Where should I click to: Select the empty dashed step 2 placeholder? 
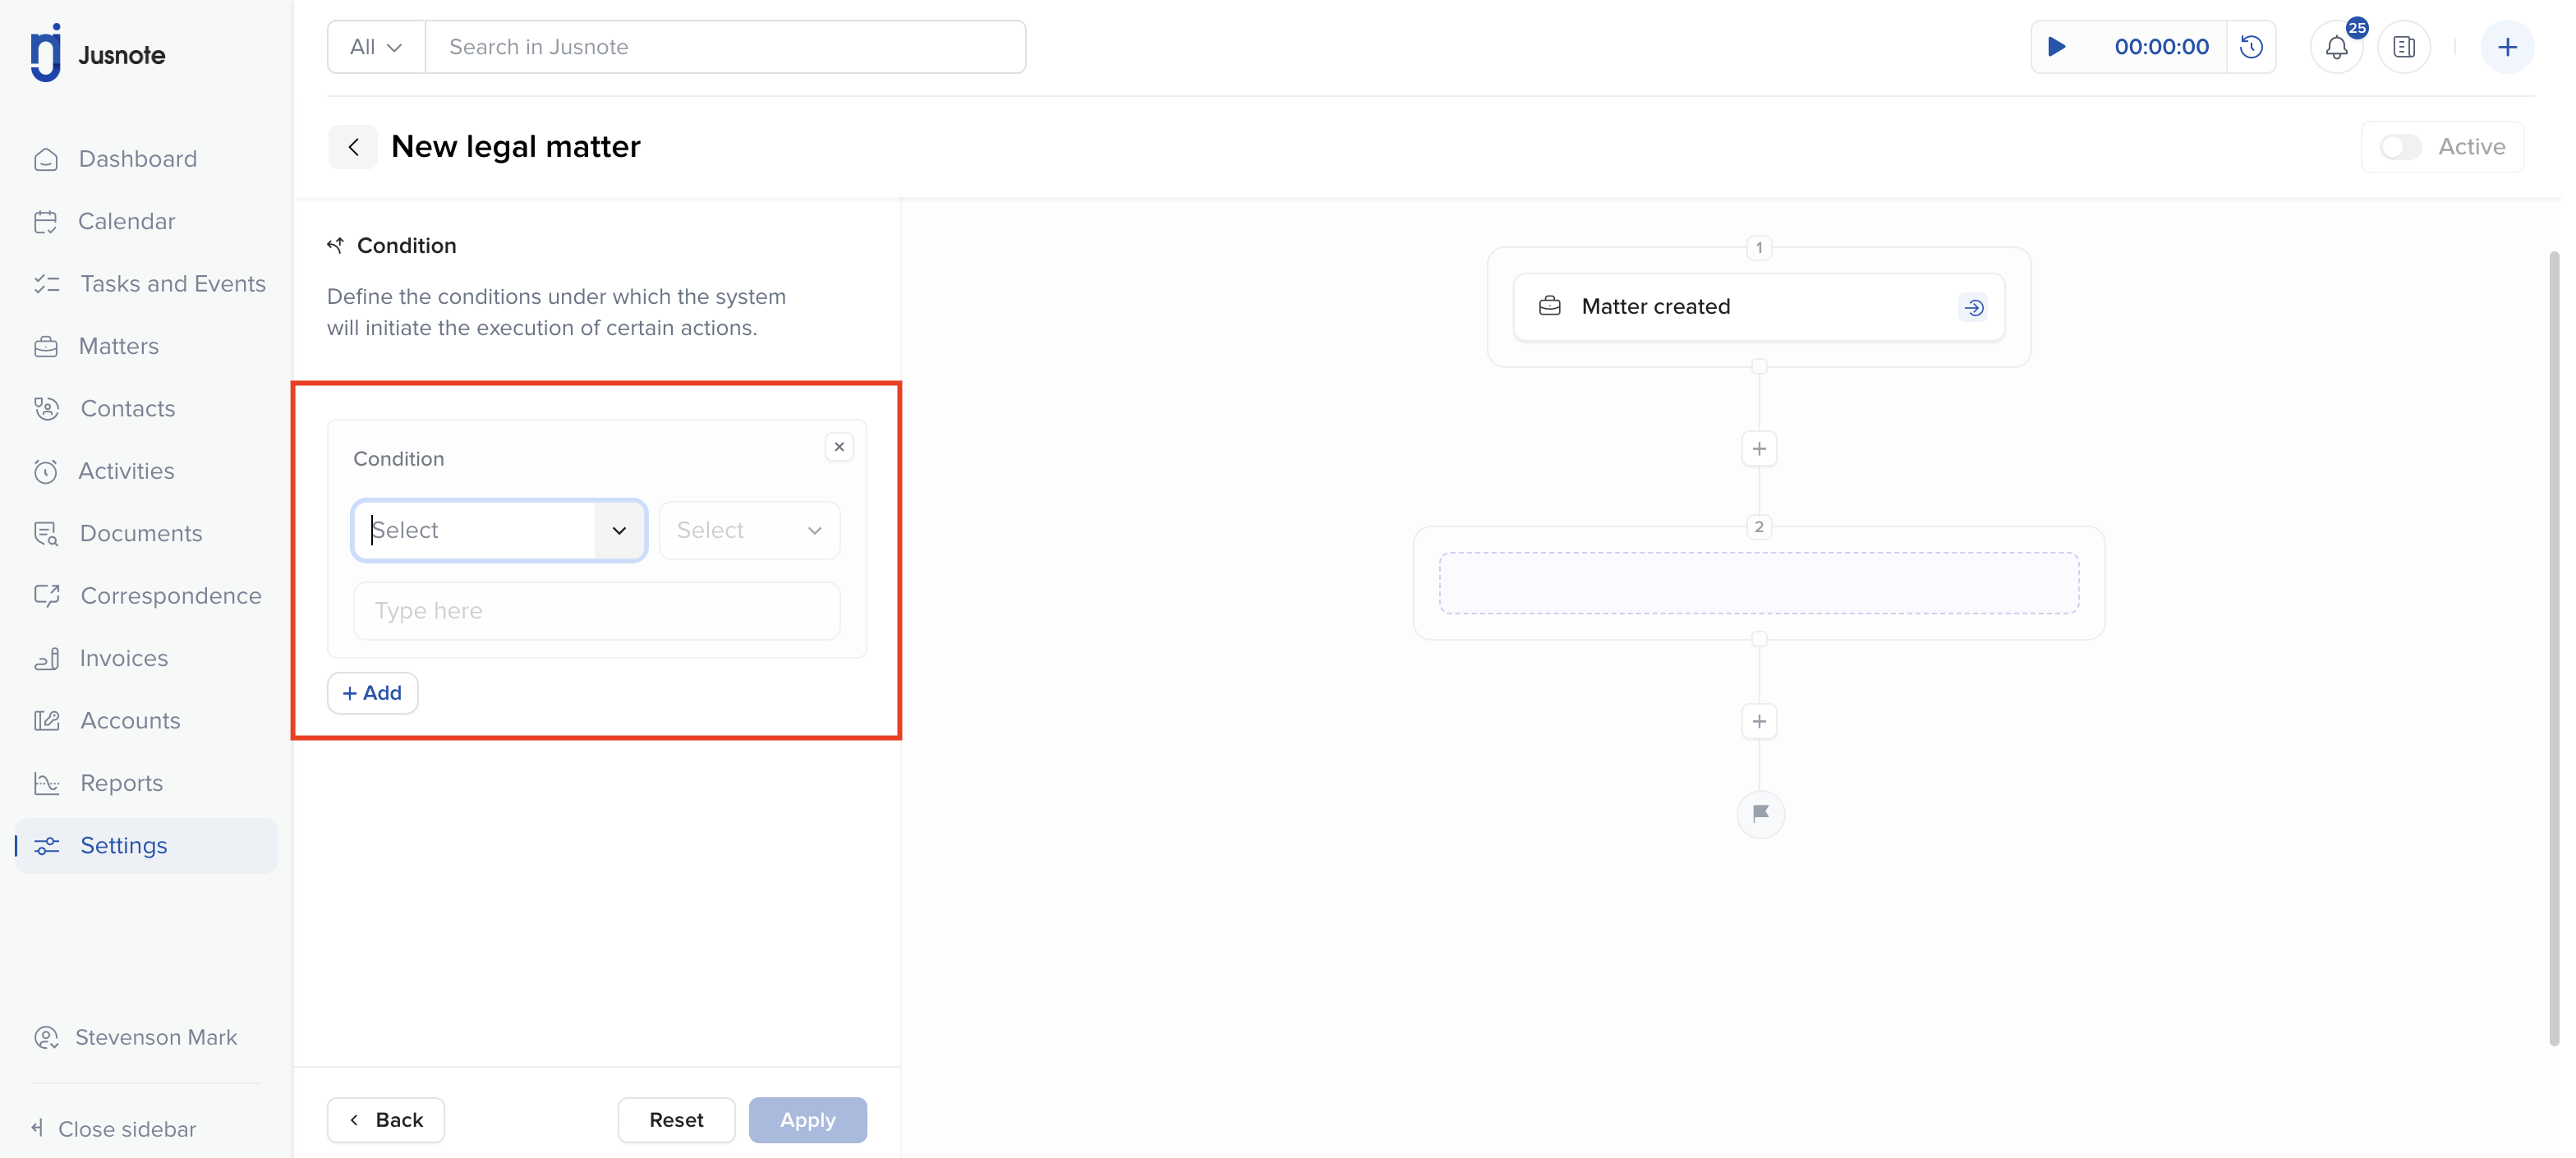pos(1758,583)
